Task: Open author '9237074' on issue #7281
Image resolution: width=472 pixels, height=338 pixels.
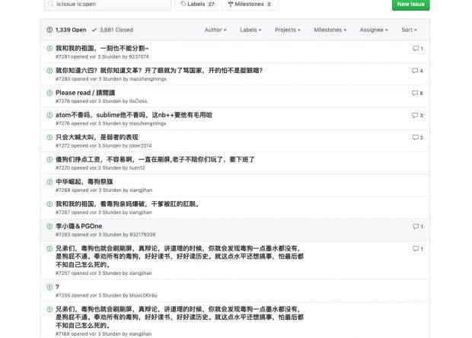Action: point(139,57)
